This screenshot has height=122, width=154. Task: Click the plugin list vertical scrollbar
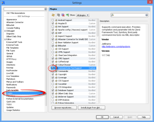point(98,28)
